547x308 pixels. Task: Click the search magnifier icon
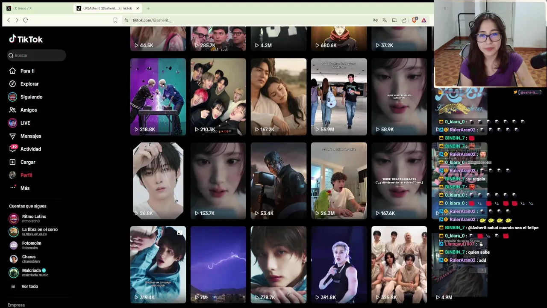click(11, 56)
